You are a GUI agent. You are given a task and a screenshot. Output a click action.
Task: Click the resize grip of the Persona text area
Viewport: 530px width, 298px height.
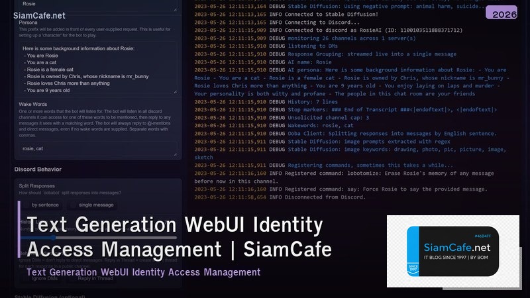point(175,91)
